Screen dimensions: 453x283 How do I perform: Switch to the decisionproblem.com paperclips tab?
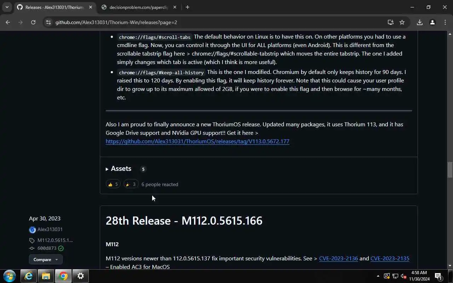coord(138,7)
